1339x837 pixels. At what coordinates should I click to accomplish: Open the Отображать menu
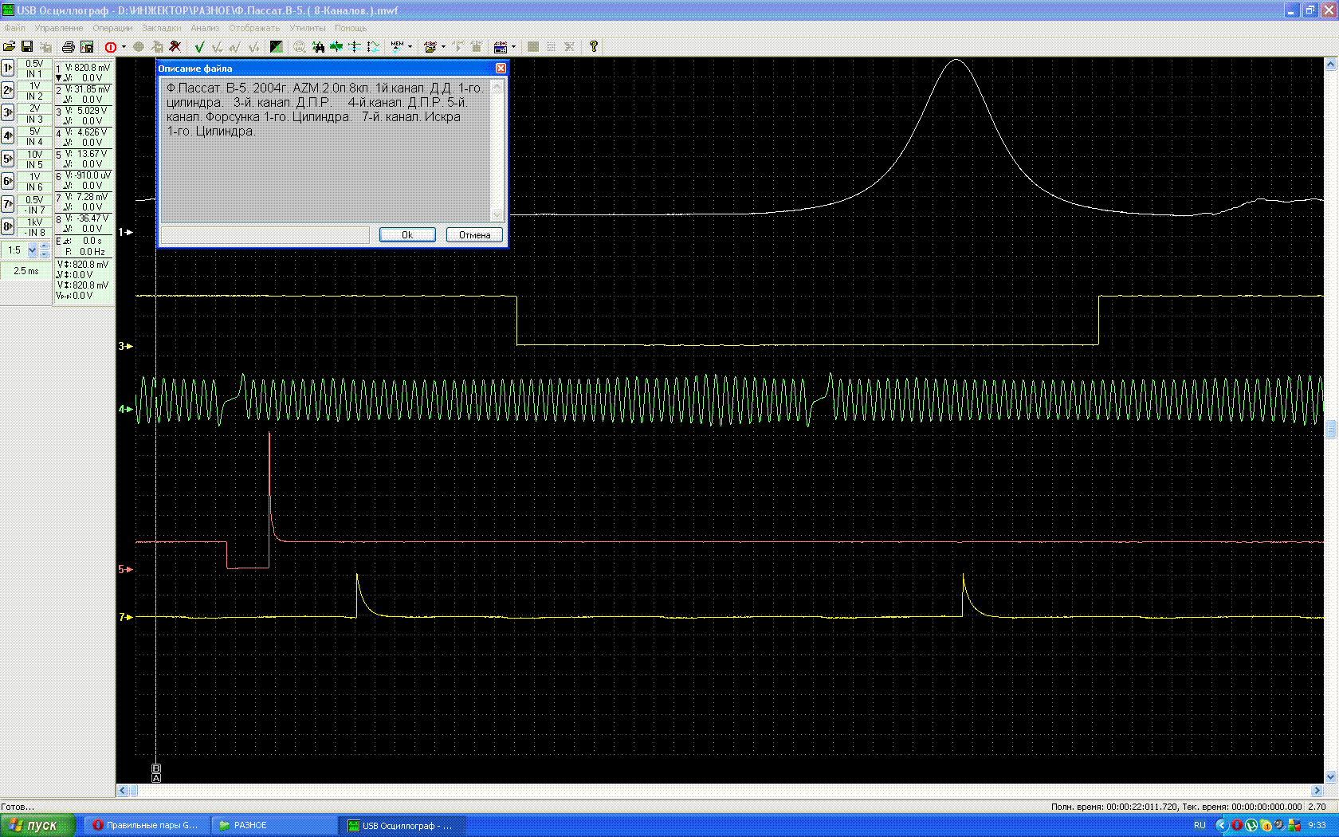point(254,28)
